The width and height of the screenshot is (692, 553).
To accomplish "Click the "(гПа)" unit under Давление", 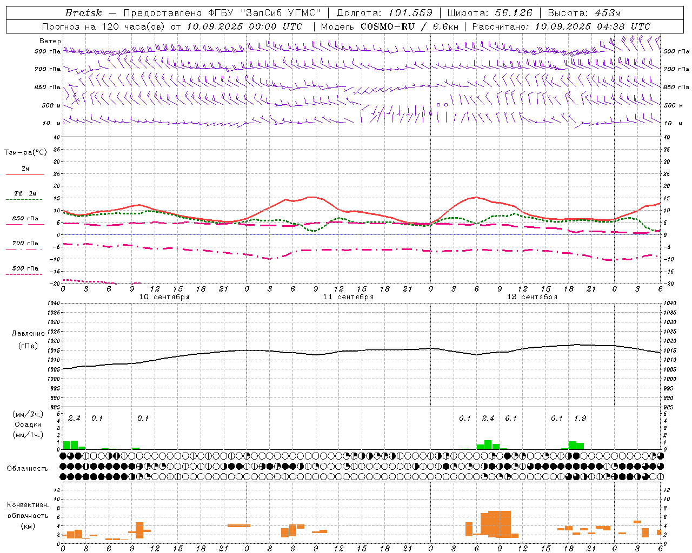I will click(28, 346).
